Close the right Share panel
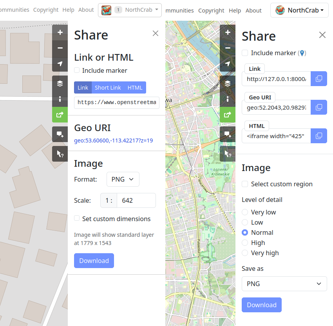 [x=322, y=35]
